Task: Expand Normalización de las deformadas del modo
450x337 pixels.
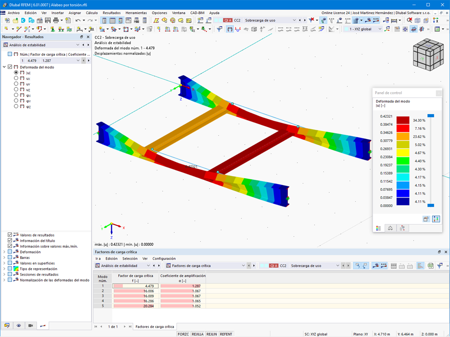Action: 4,280
